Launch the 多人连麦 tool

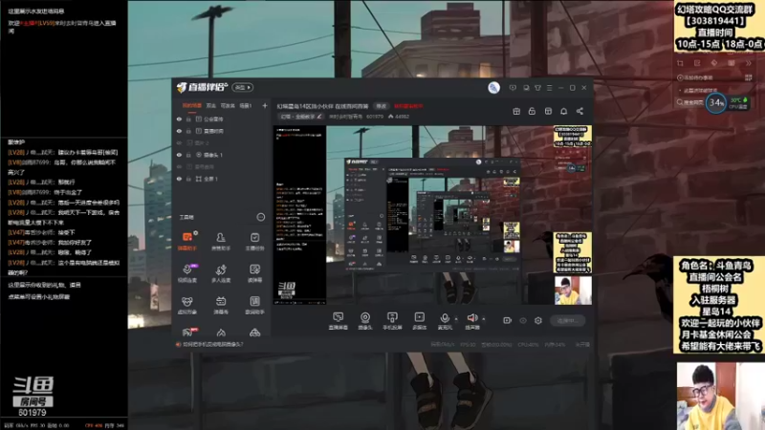(x=221, y=273)
